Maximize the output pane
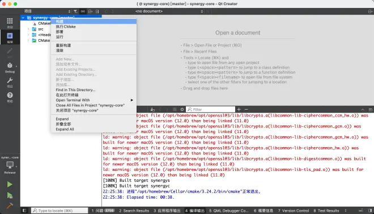The image size is (374, 214). (371, 110)
